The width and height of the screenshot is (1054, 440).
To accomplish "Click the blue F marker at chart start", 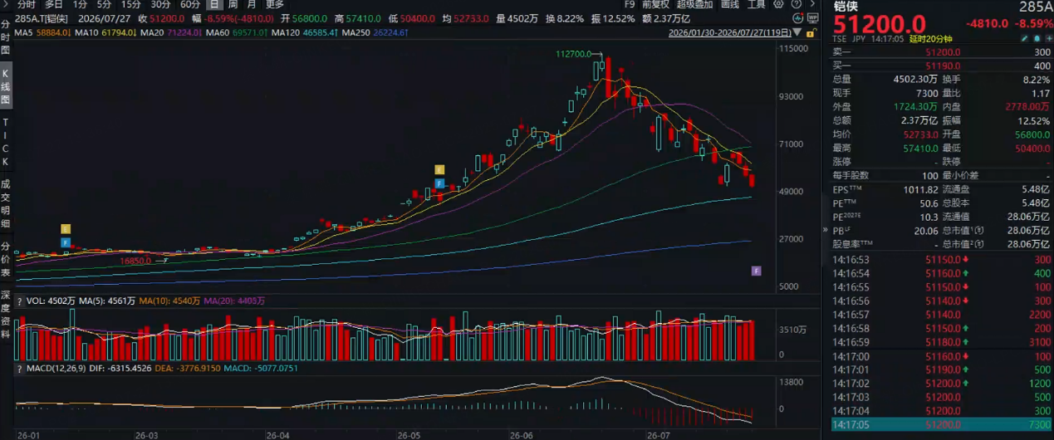I will point(65,242).
